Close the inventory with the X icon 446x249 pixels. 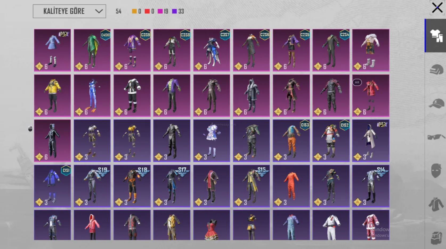[x=437, y=8]
